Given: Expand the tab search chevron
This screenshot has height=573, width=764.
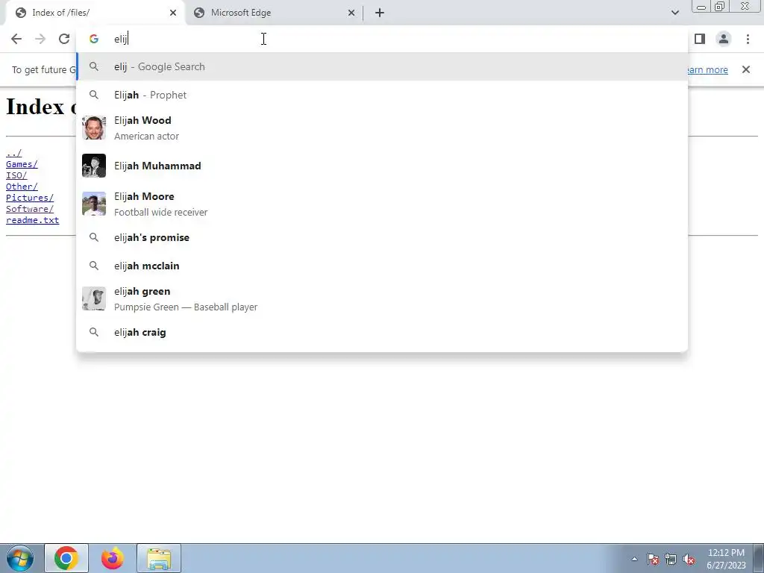Looking at the screenshot, I should [x=674, y=13].
